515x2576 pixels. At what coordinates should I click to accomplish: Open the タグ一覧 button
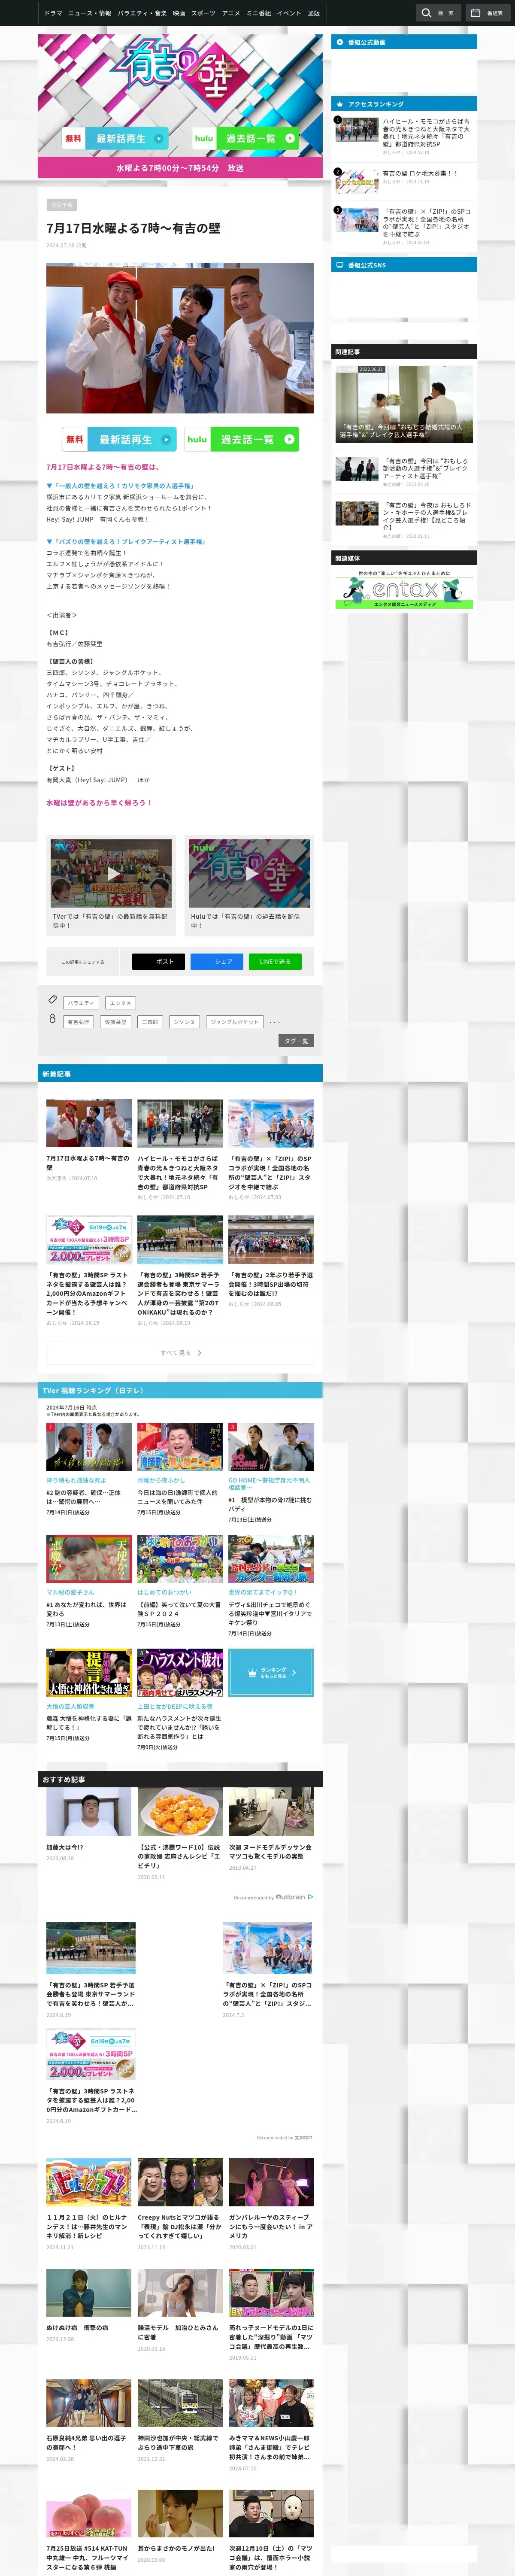(296, 1041)
